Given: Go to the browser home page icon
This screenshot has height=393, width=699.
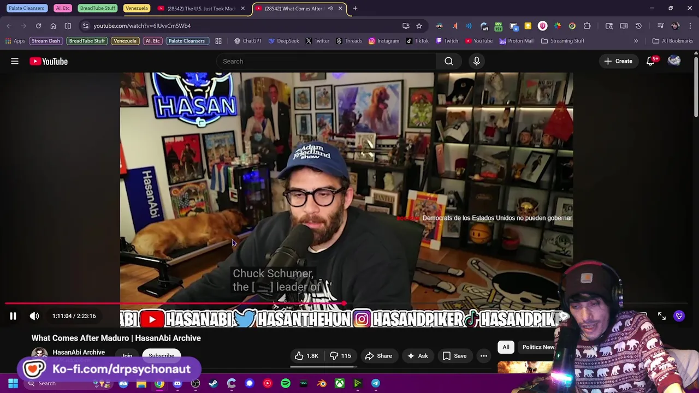Looking at the screenshot, I should 53,26.
